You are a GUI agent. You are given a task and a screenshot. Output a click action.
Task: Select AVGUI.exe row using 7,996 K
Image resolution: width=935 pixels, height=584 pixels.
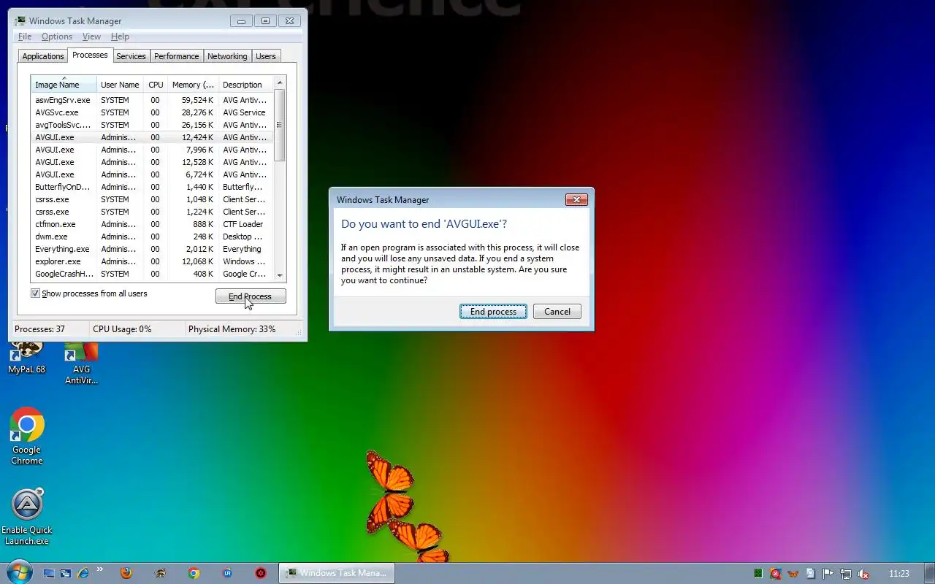tap(152, 150)
